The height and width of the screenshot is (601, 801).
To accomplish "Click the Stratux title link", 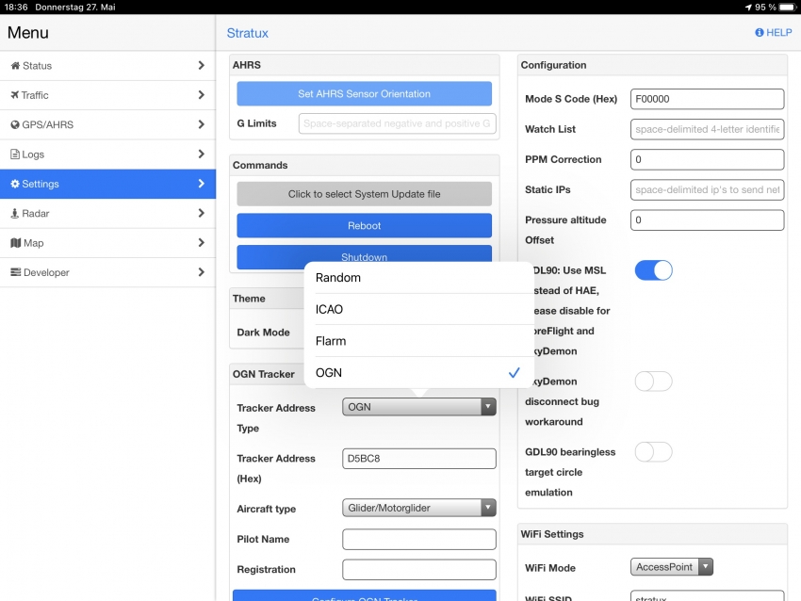I will (x=247, y=33).
